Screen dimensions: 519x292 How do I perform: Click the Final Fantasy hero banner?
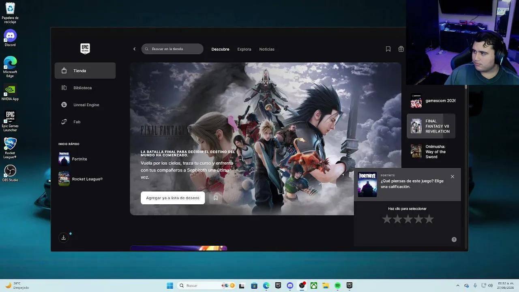(265, 139)
